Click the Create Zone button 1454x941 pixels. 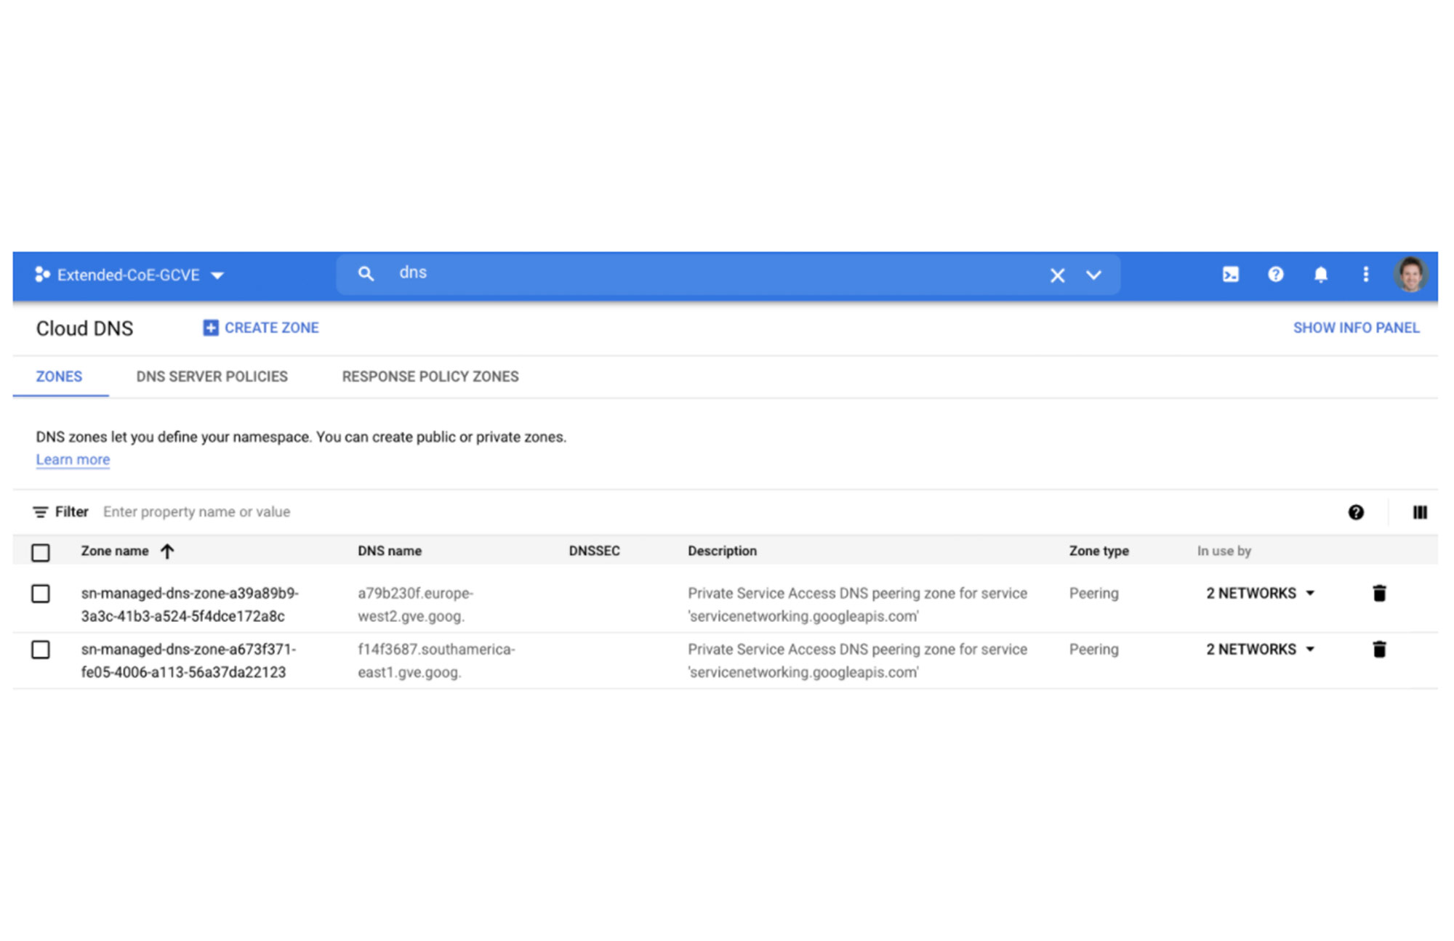click(x=262, y=328)
